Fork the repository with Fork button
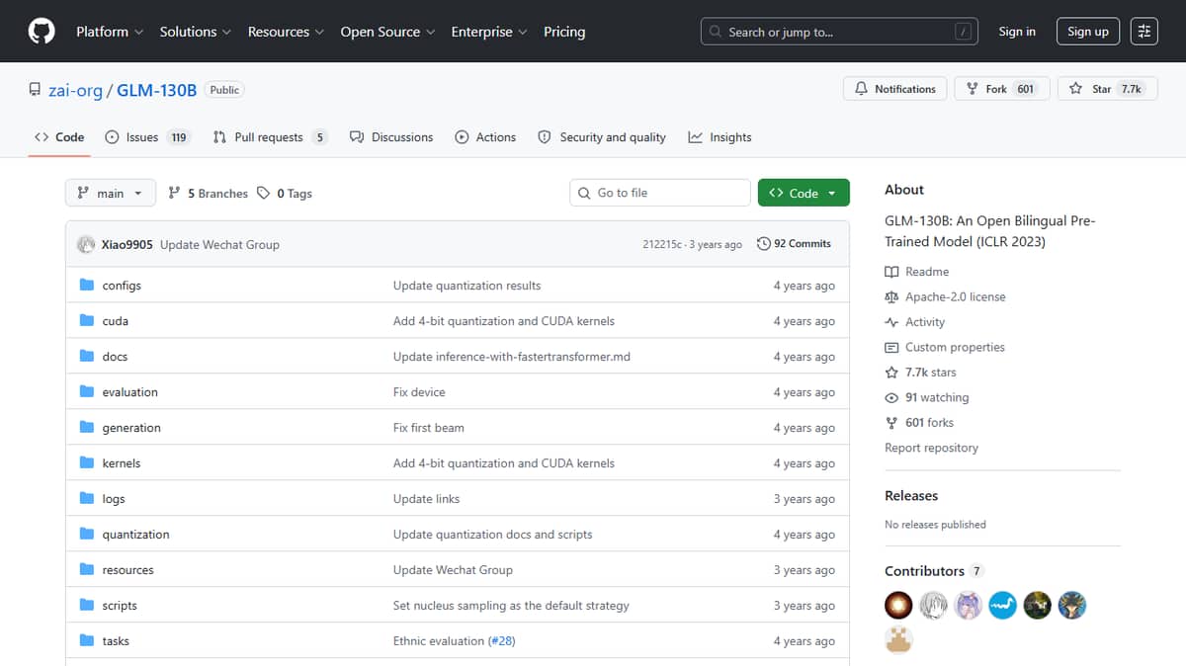The height and width of the screenshot is (666, 1186). [x=1001, y=89]
